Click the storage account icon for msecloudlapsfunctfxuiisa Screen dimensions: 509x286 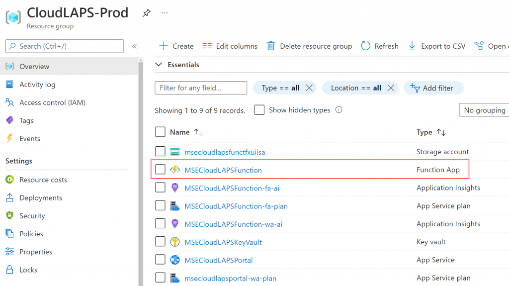pos(175,152)
